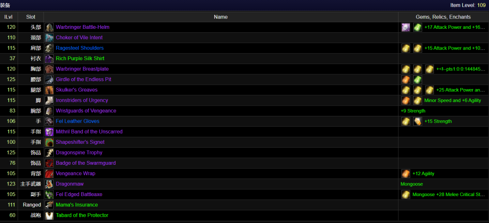The image size is (489, 223).
Task: Click the '+12 Agility' enchant text
Action: pos(423,174)
